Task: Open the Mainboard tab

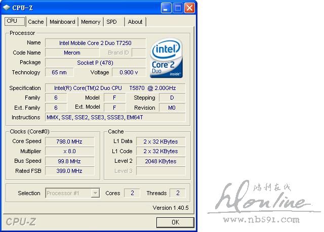Action: coord(62,22)
